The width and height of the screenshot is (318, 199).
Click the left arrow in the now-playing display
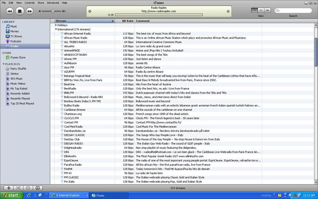click(90, 11)
